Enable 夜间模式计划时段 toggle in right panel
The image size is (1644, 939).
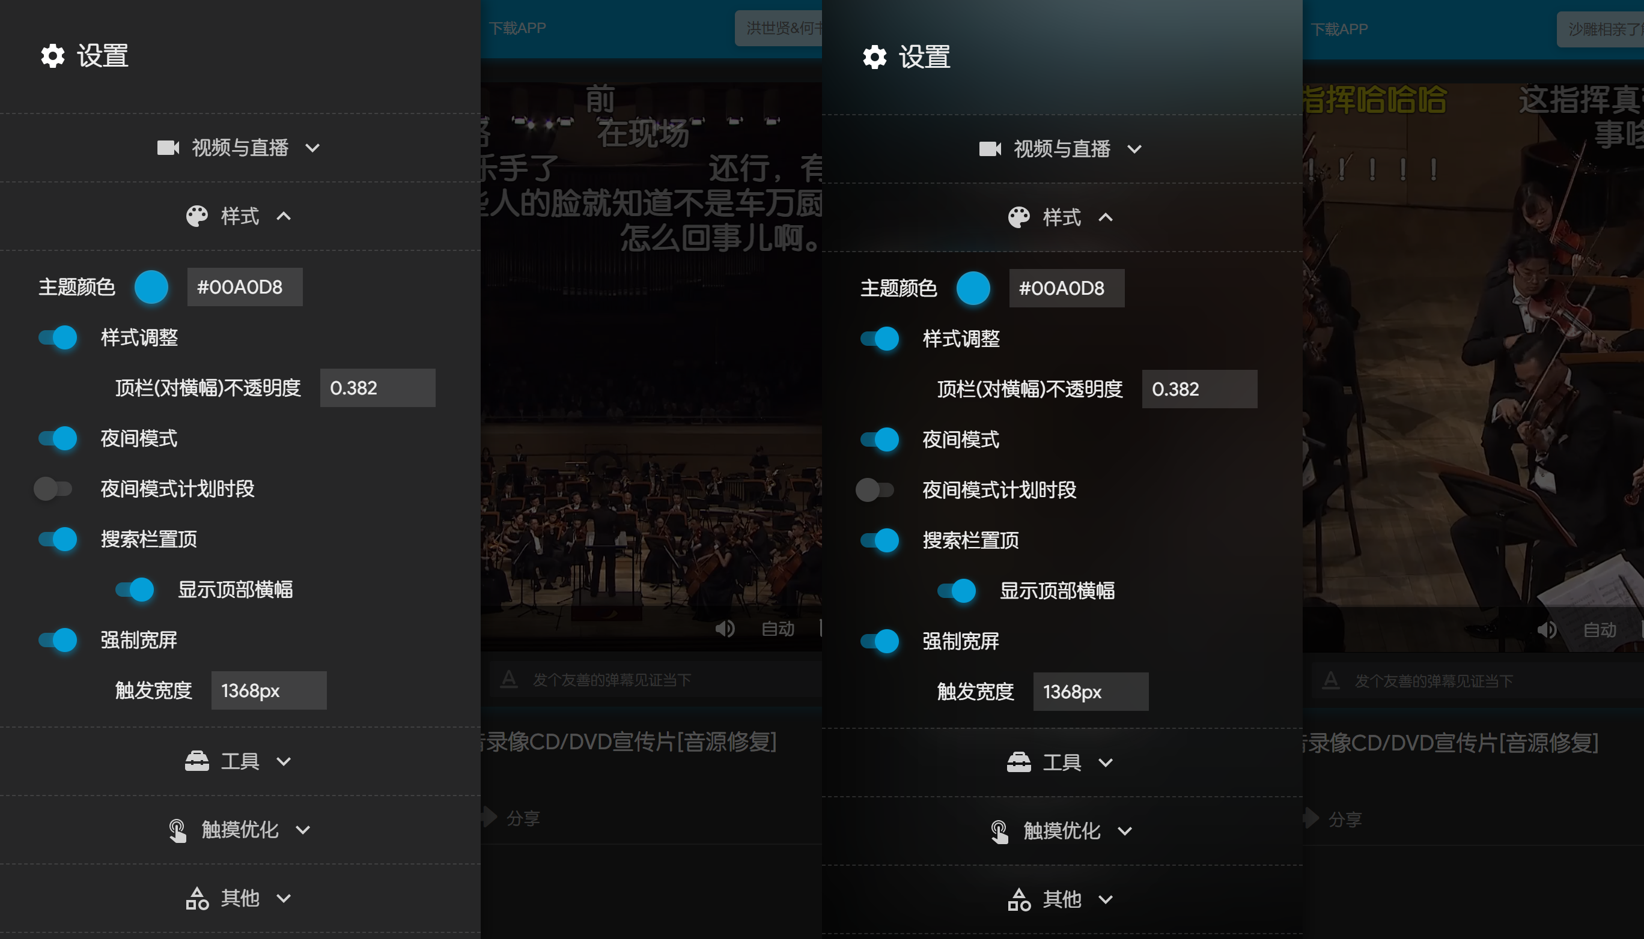[x=875, y=490]
